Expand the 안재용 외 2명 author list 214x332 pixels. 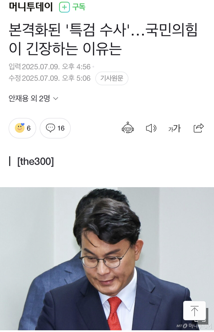tap(33, 98)
